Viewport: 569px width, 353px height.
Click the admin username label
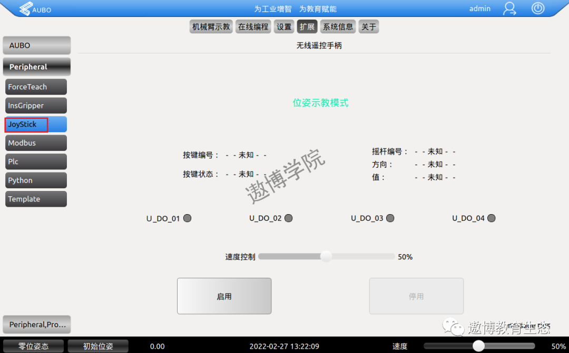pyautogui.click(x=480, y=9)
